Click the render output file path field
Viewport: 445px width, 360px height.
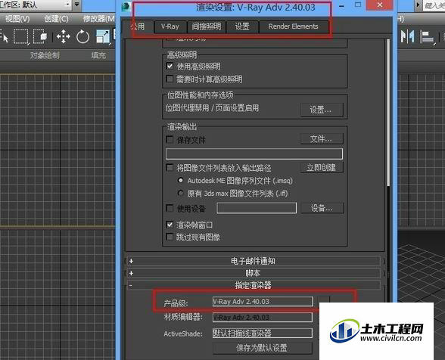click(254, 154)
